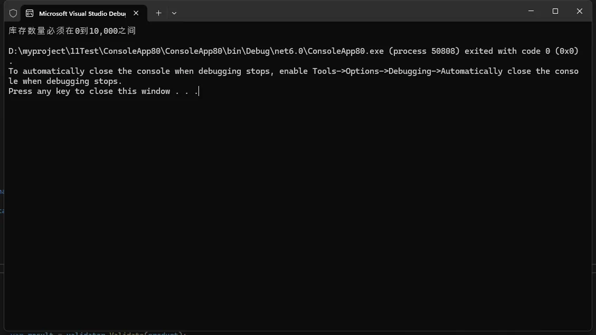This screenshot has width=596, height=335.
Task: Click the validator.Validate code line behind the window
Action: [98, 333]
